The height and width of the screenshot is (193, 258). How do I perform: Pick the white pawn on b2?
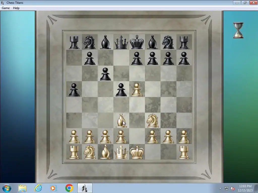click(x=90, y=137)
